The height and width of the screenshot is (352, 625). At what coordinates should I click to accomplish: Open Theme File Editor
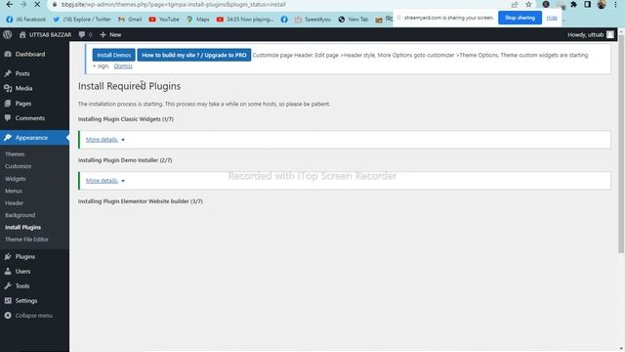pos(26,240)
